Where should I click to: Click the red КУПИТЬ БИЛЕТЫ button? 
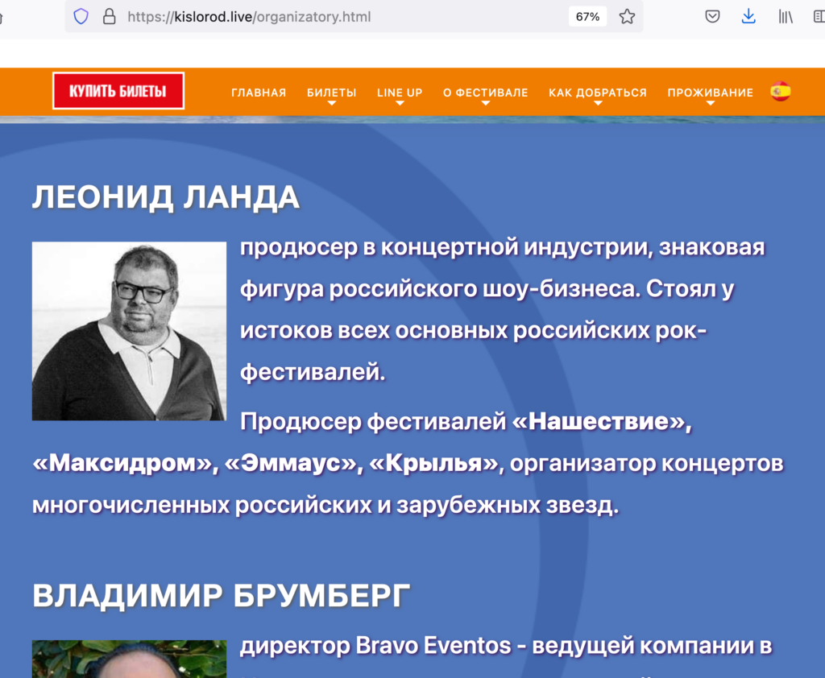click(118, 91)
